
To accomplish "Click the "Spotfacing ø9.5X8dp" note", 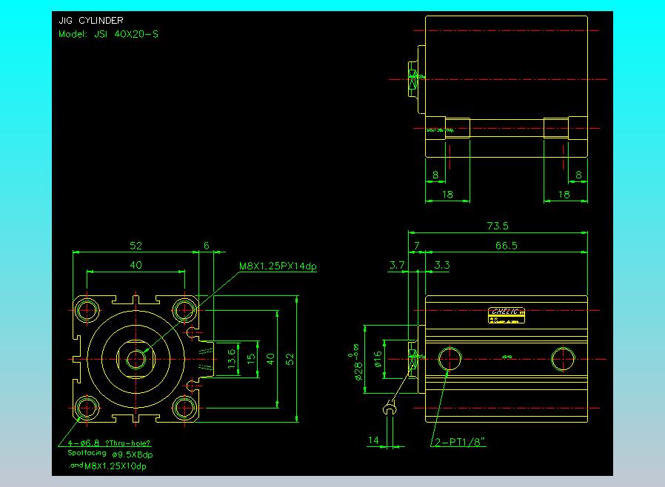I will tap(110, 454).
